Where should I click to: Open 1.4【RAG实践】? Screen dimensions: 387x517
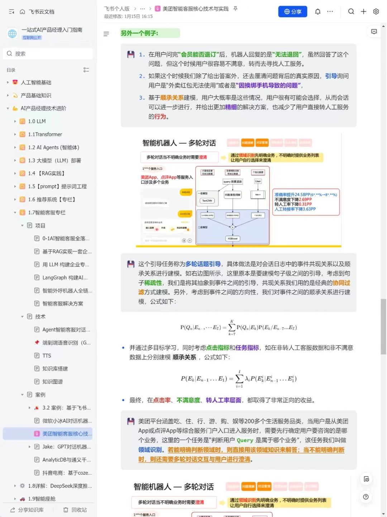coord(48,173)
